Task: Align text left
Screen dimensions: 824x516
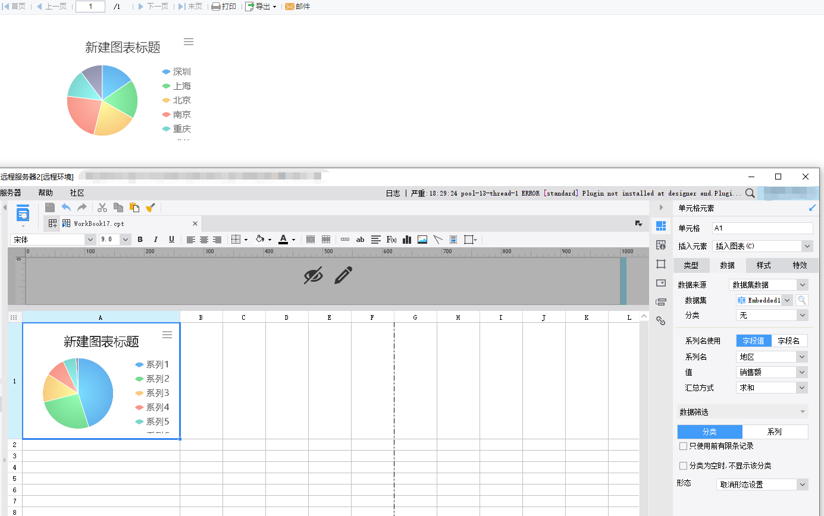Action: [191, 240]
